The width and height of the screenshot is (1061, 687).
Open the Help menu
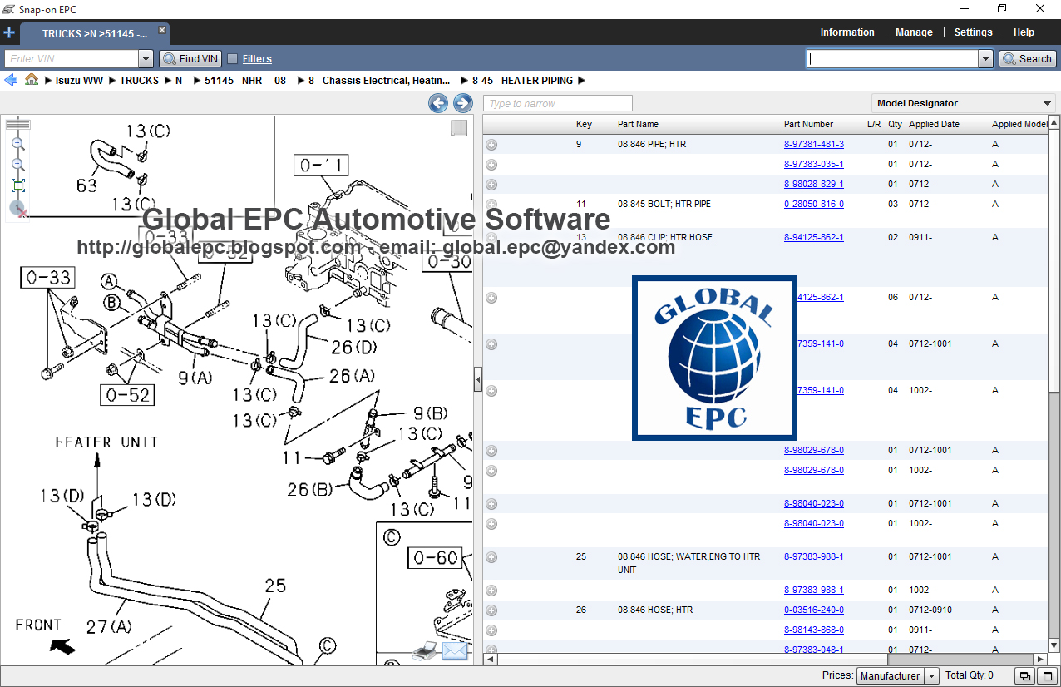[x=1024, y=32]
